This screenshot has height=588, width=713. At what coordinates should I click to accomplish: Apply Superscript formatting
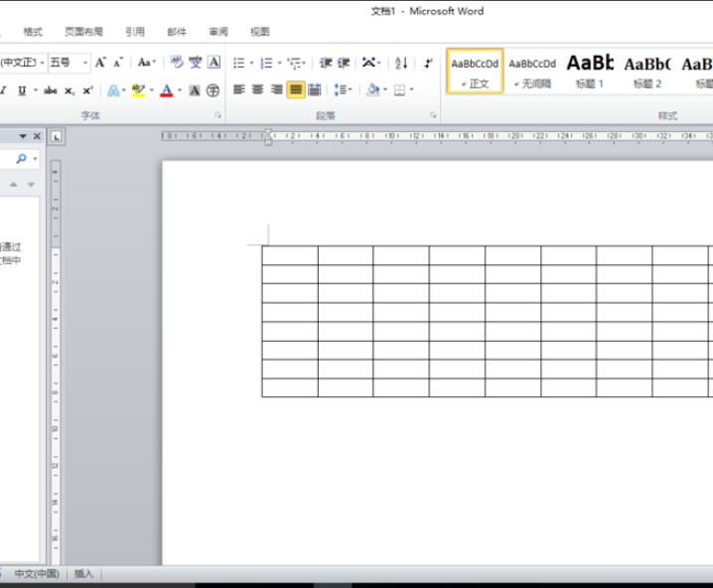[87, 90]
